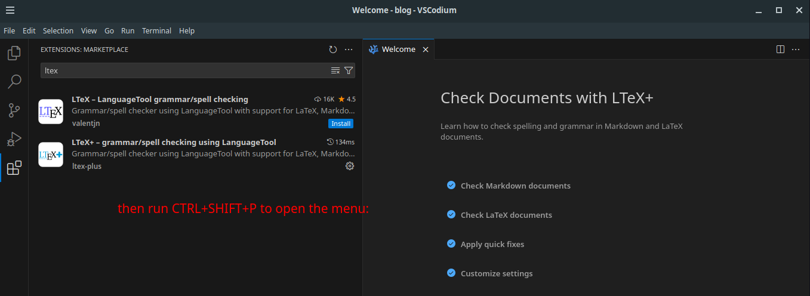810x296 pixels.
Task: Open the Go menu
Action: coord(109,30)
